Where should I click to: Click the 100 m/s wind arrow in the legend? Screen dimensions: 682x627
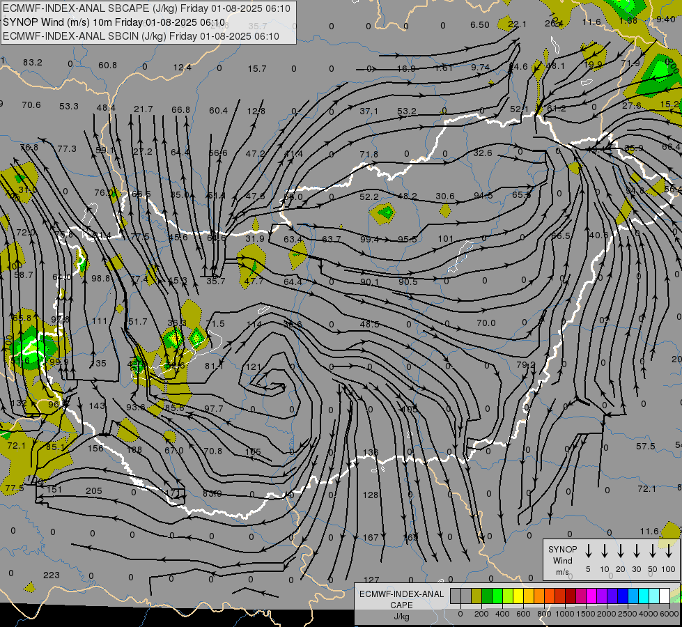tap(669, 550)
